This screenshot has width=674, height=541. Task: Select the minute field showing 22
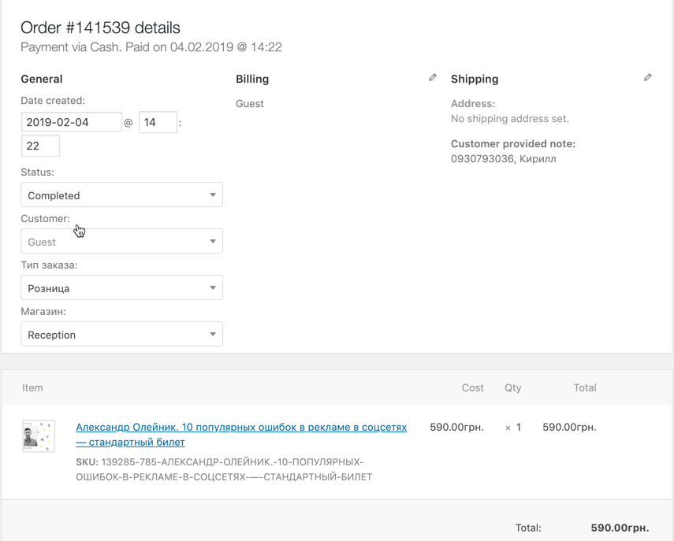[x=40, y=146]
